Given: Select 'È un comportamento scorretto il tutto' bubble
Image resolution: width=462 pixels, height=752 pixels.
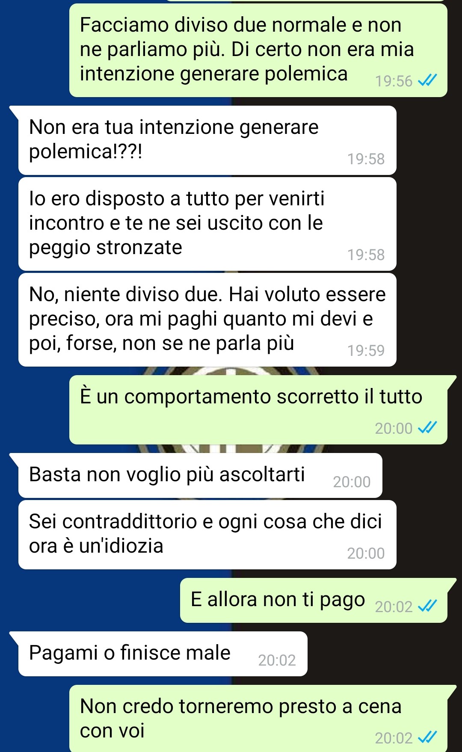Looking at the screenshot, I should (258, 410).
